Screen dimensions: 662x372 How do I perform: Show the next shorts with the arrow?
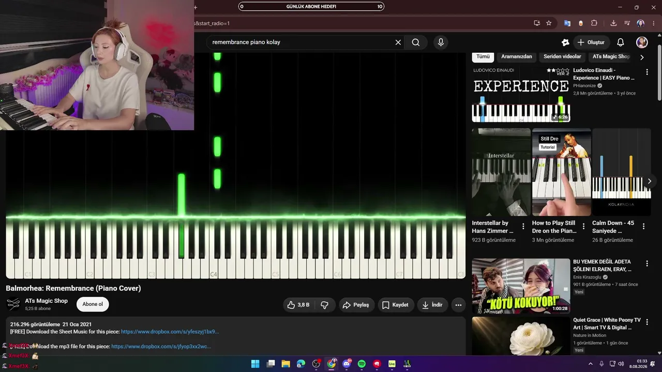click(650, 181)
